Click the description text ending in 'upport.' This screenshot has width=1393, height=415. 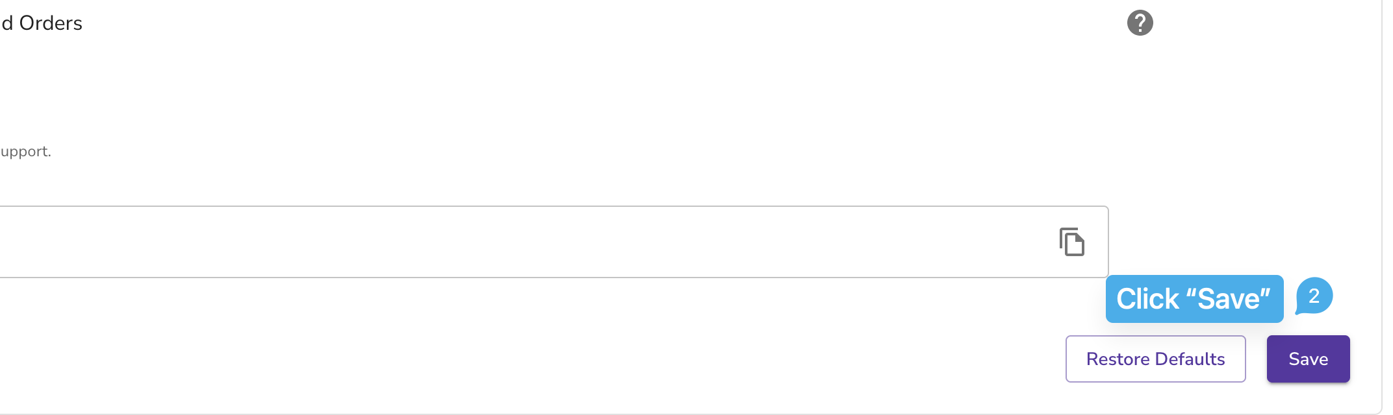coord(25,152)
